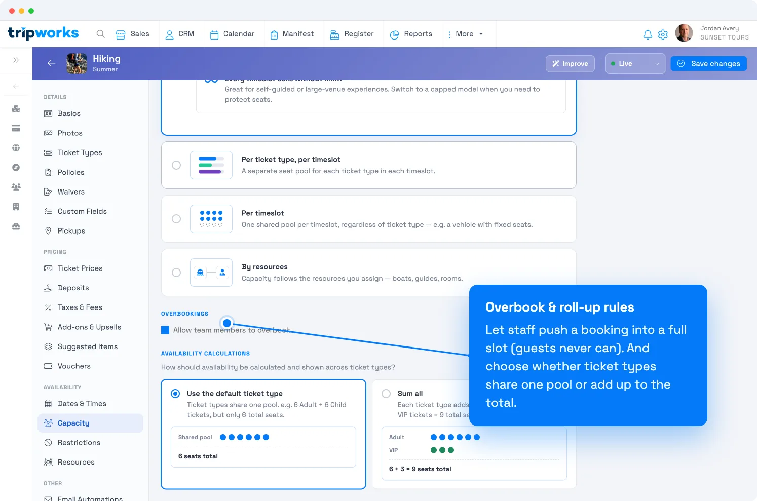The image size is (757, 501).
Task: Open the Sales menu
Action: (132, 34)
